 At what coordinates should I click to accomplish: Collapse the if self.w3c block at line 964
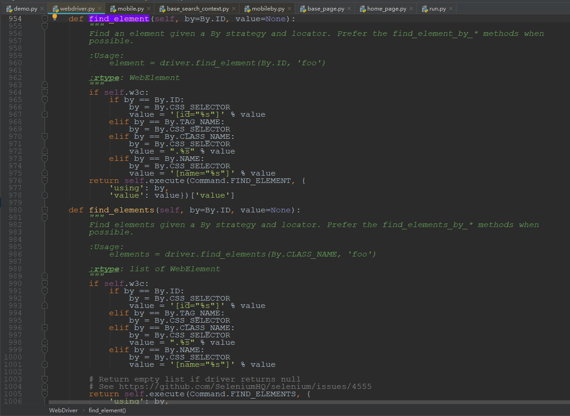pos(44,92)
